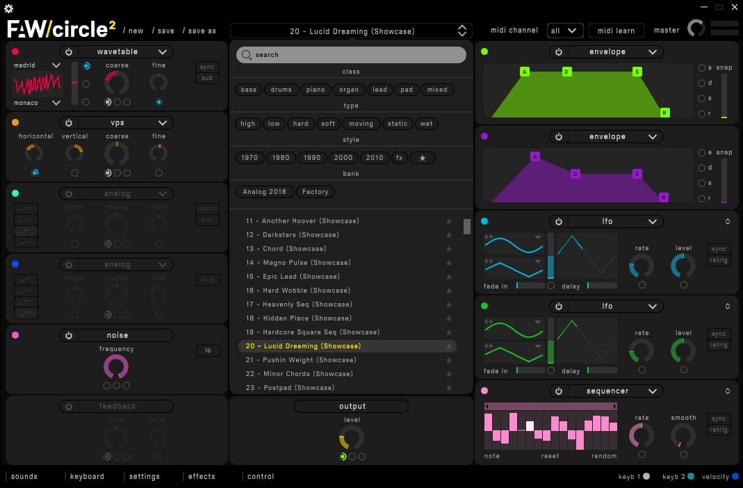Click the output level knob
743x488 pixels.
coord(351,438)
